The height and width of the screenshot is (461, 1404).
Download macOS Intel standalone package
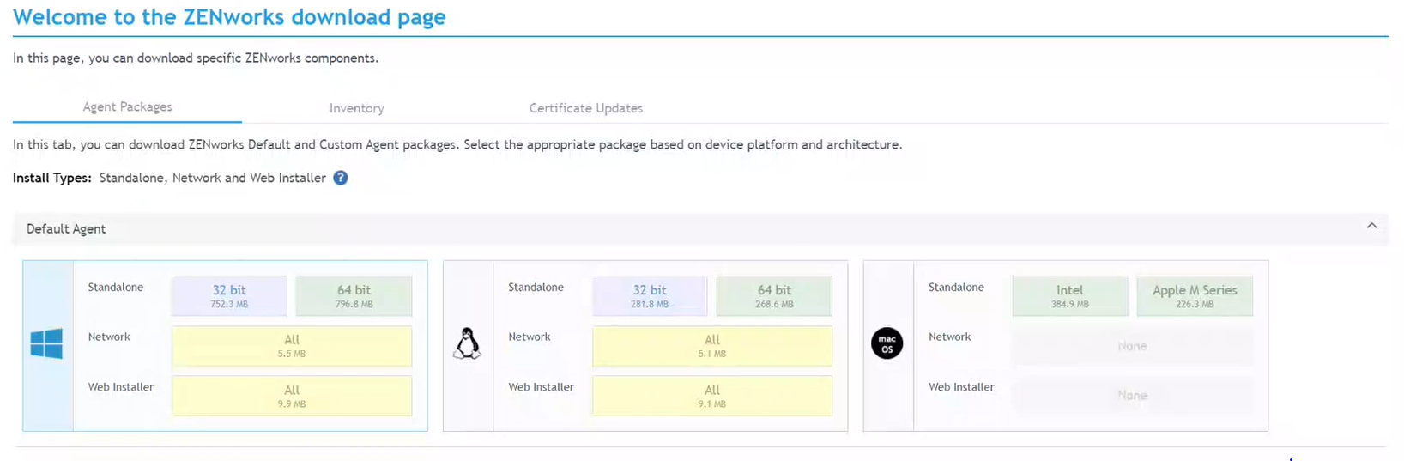(1069, 295)
